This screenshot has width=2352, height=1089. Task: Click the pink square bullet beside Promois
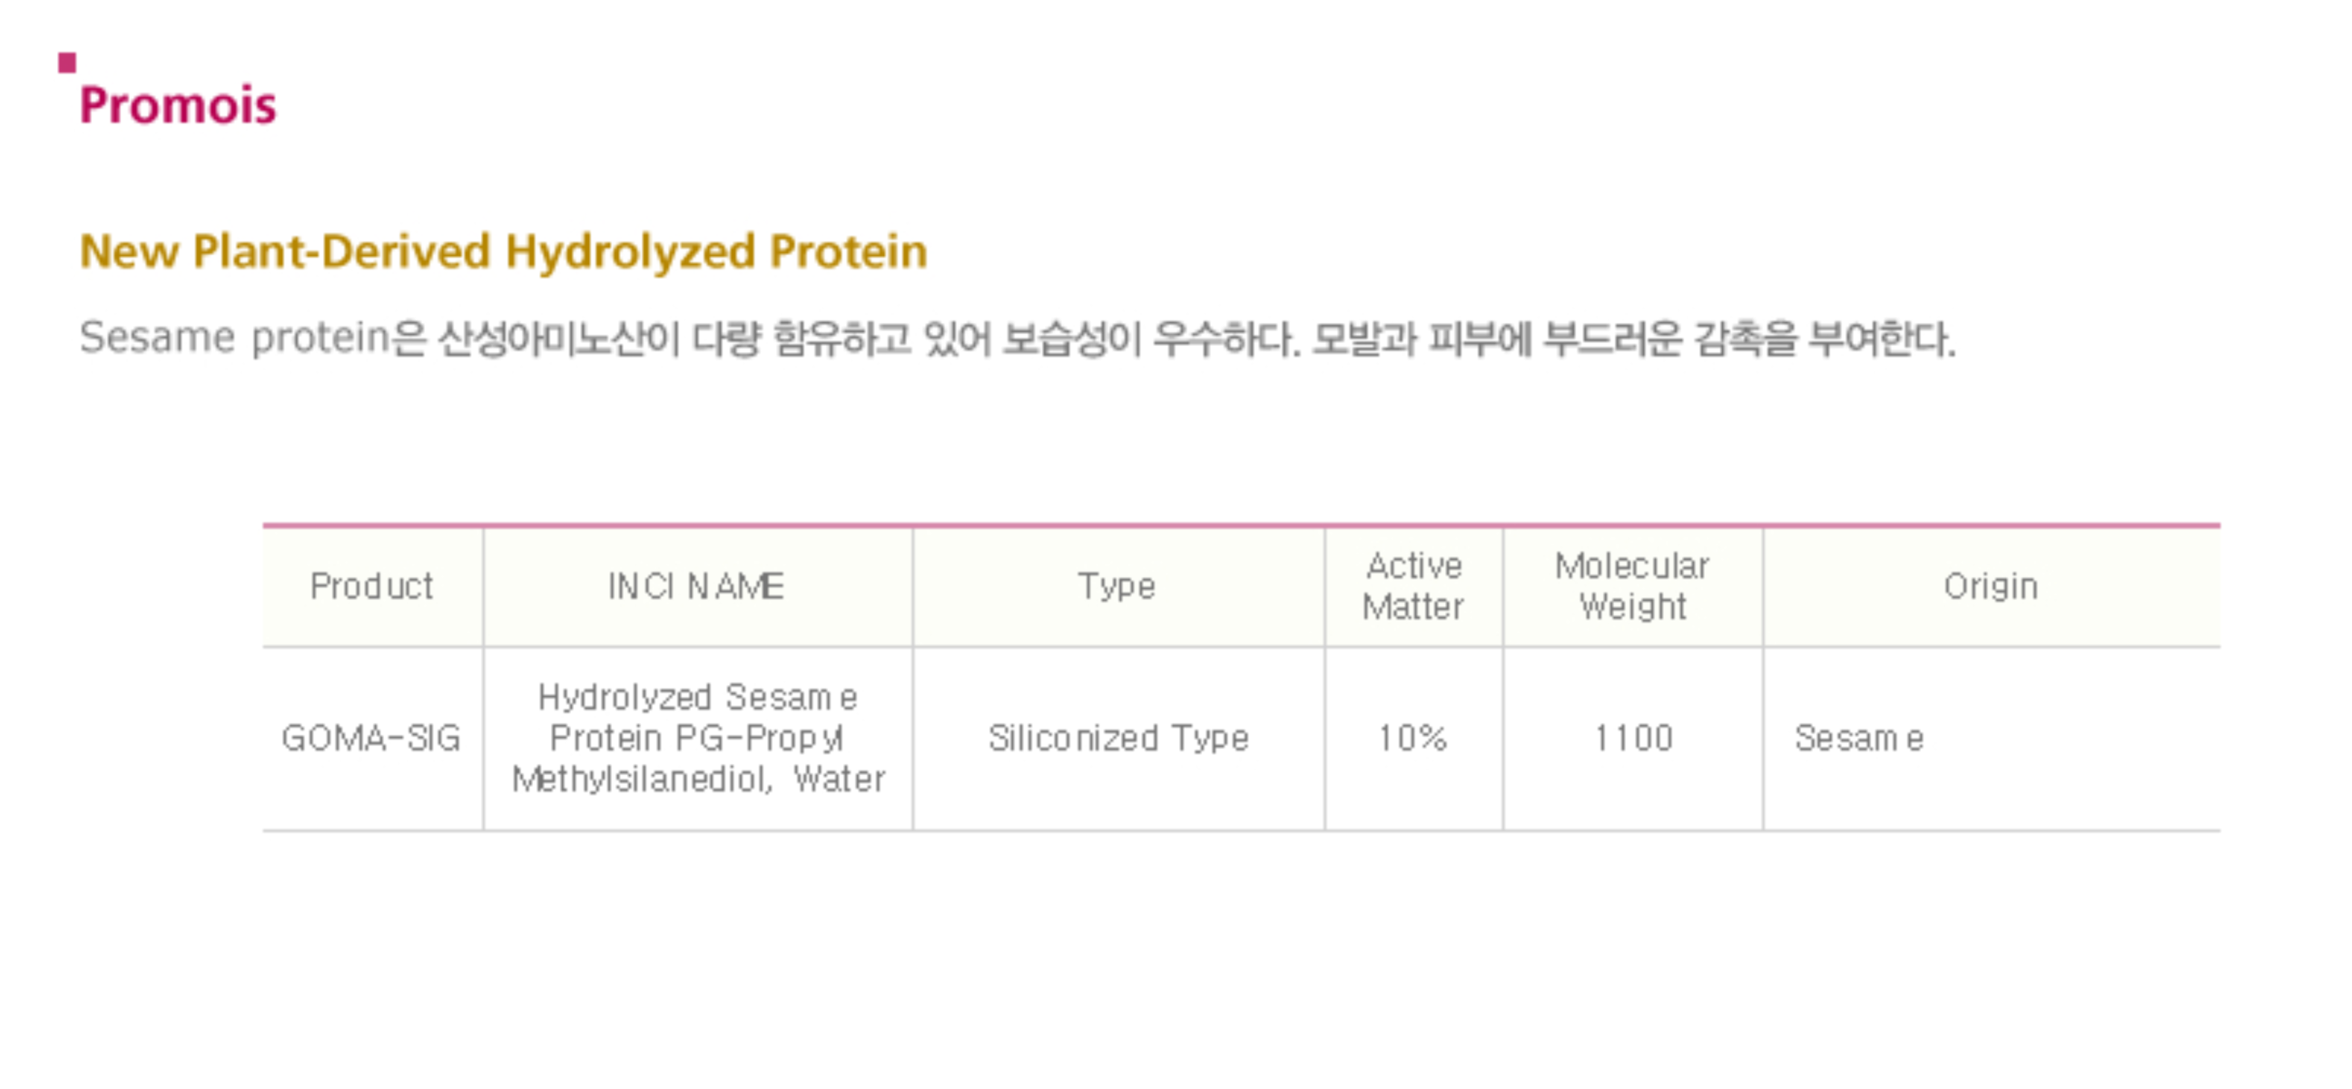click(66, 62)
